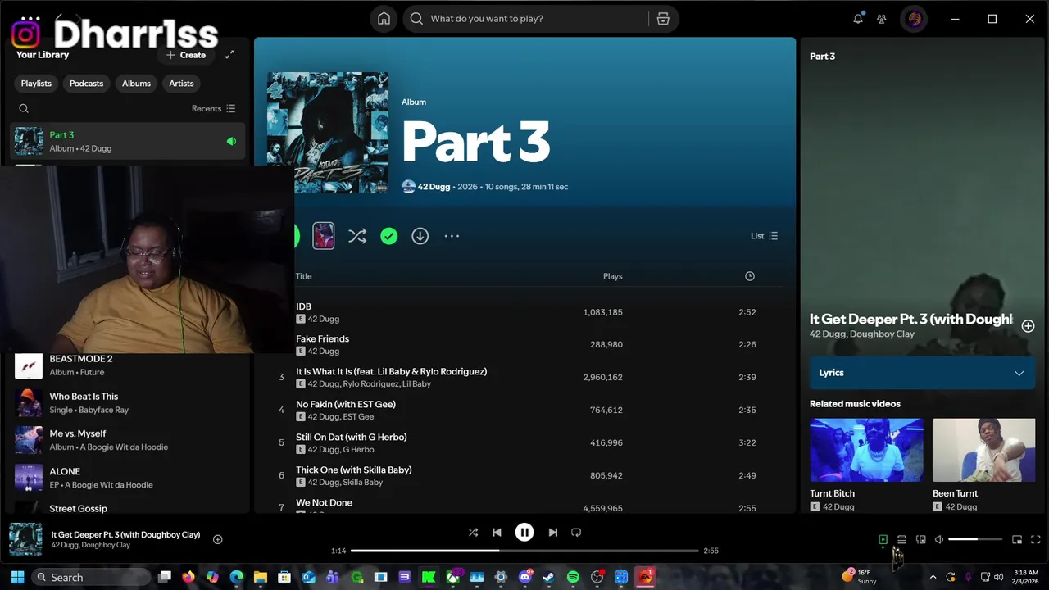Filter library by Albums
The image size is (1049, 590).
(x=136, y=84)
